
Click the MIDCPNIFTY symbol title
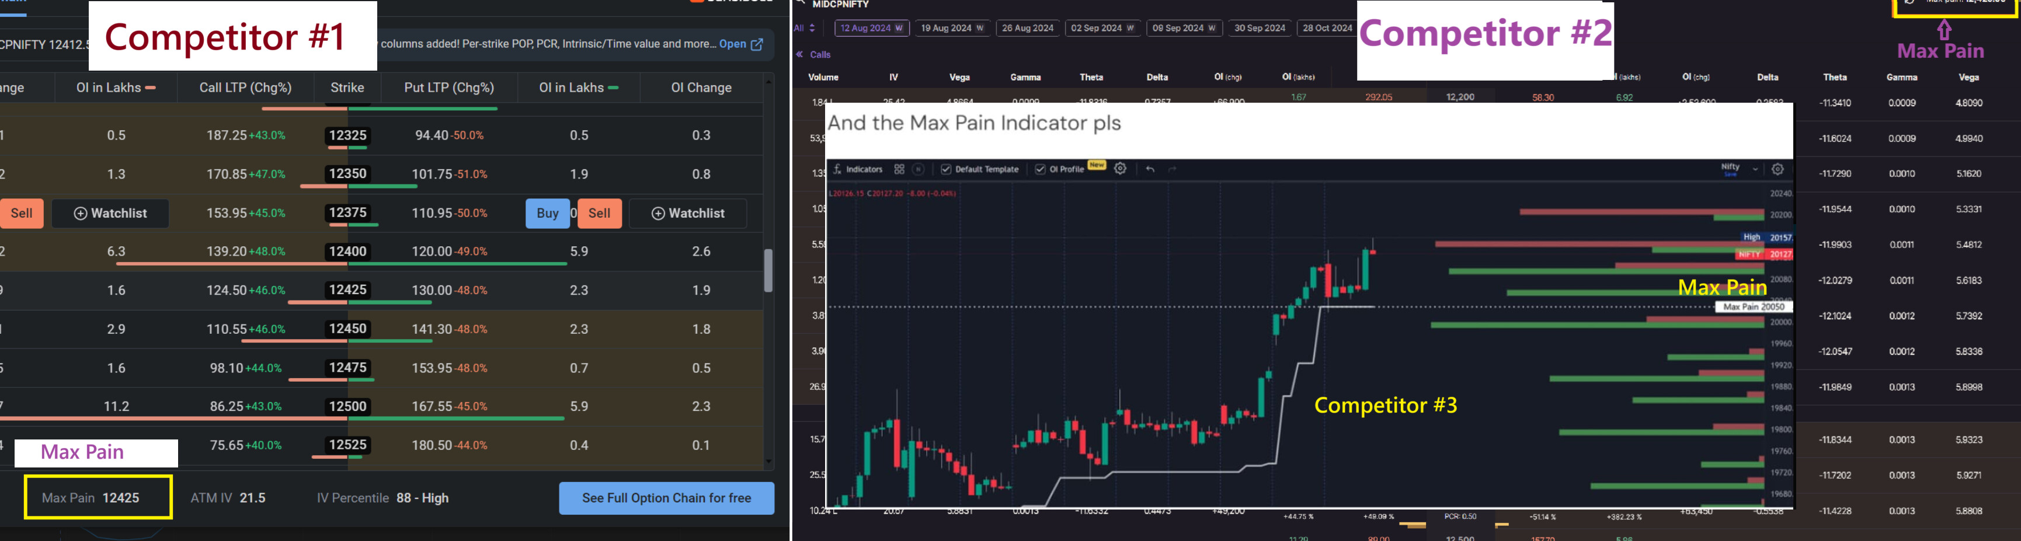840,4
